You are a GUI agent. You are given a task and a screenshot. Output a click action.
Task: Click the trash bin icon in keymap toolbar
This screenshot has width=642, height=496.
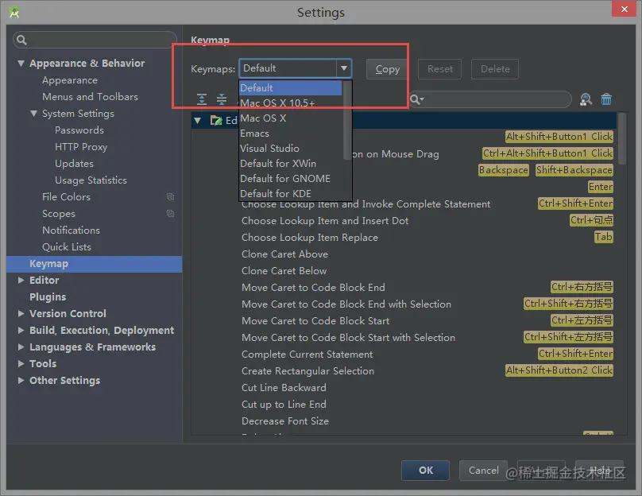click(x=606, y=99)
